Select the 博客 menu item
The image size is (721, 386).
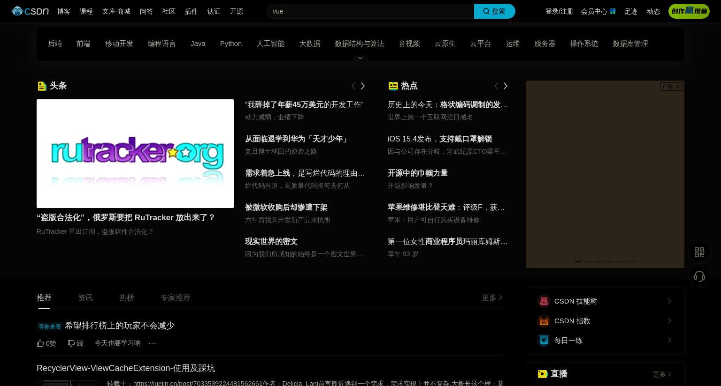[x=64, y=11]
